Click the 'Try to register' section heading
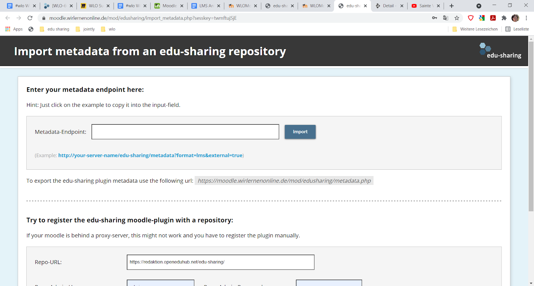Screen dimensions: 534x286 [130, 220]
